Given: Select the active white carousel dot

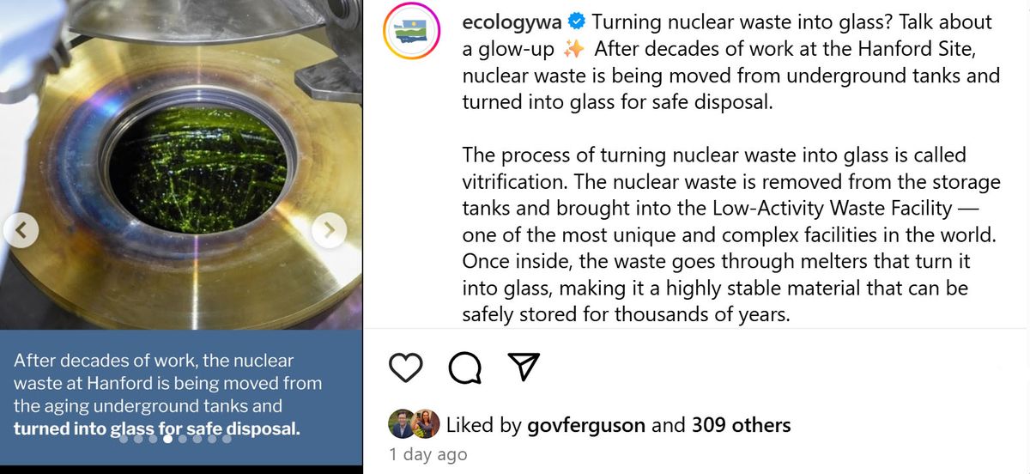Looking at the screenshot, I should (167, 438).
